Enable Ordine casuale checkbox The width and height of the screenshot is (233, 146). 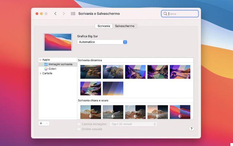click(79, 129)
